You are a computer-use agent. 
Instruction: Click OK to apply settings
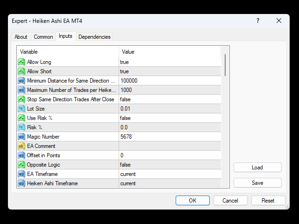point(192,200)
